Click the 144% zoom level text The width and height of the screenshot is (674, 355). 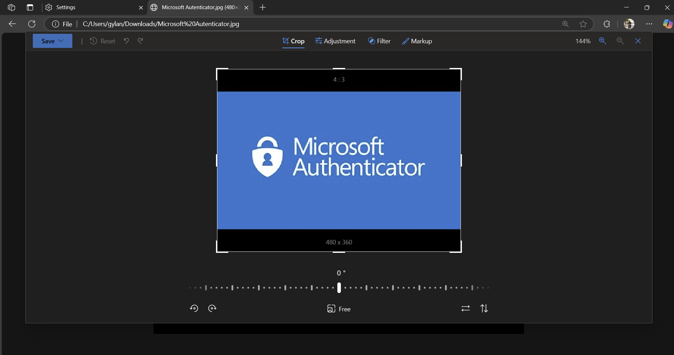coord(583,41)
